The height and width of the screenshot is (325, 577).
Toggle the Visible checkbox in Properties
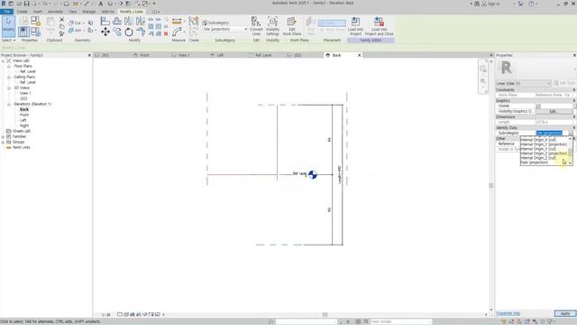point(538,106)
